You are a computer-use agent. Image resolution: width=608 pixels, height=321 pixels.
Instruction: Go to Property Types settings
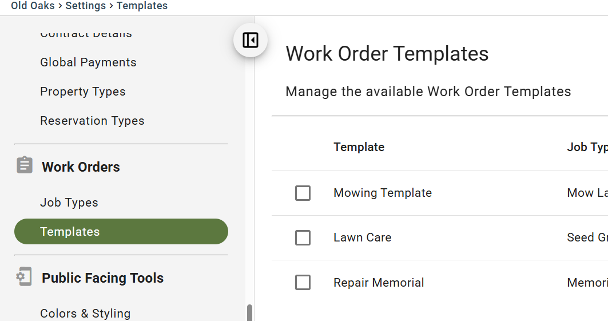pos(83,92)
